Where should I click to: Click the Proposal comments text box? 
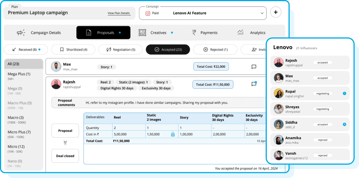[x=158, y=103]
